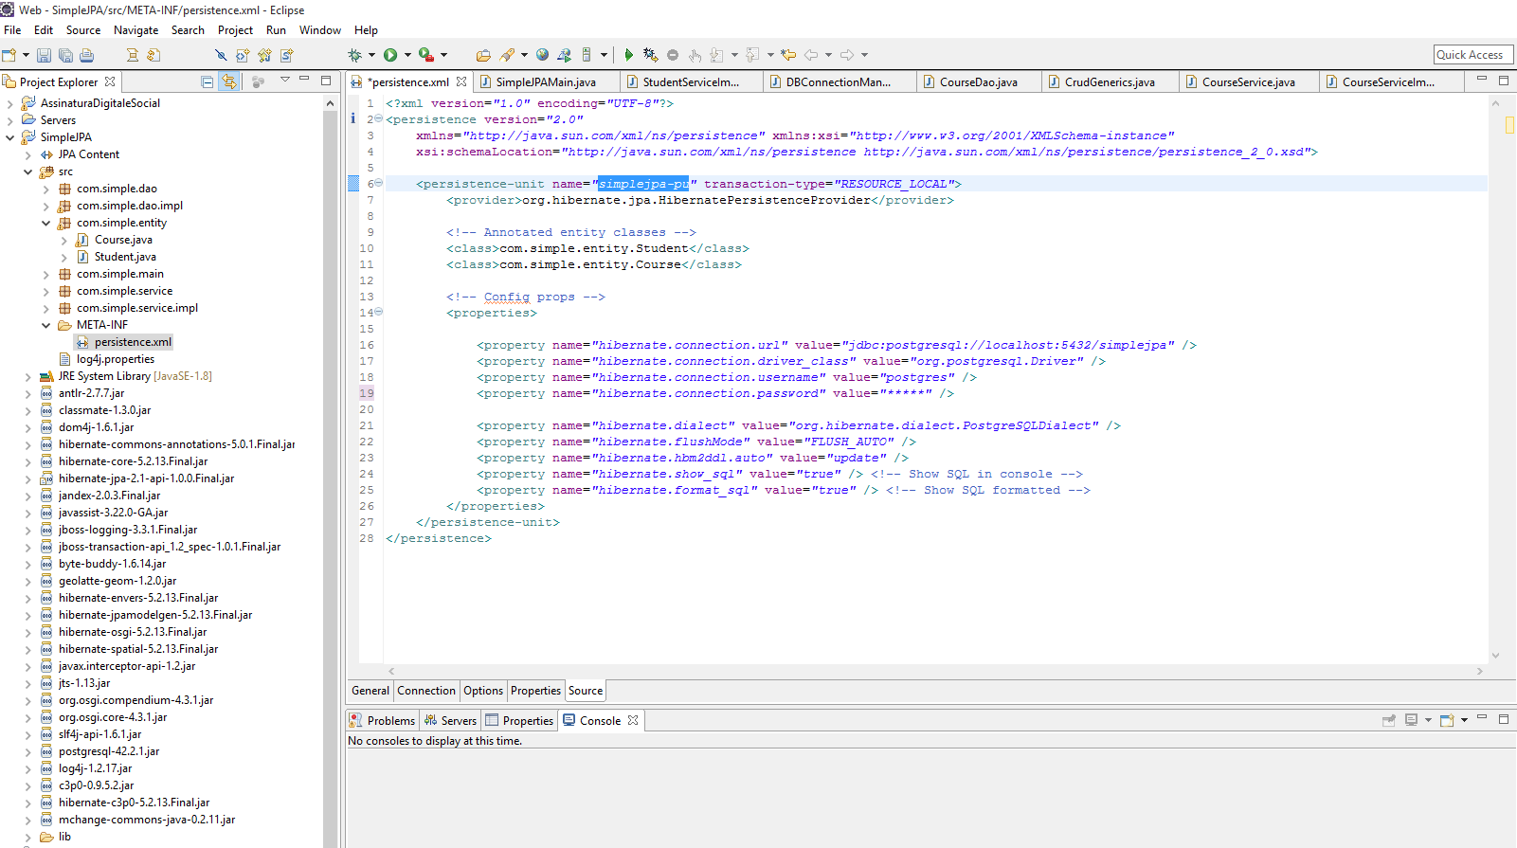Open the web browser globe icon
Viewport: 1517px width, 848px height.
tap(542, 55)
